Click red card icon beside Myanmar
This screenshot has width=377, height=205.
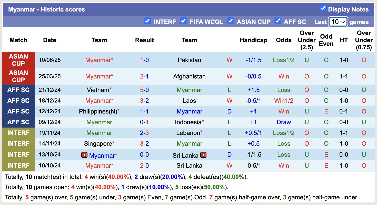[84, 155]
